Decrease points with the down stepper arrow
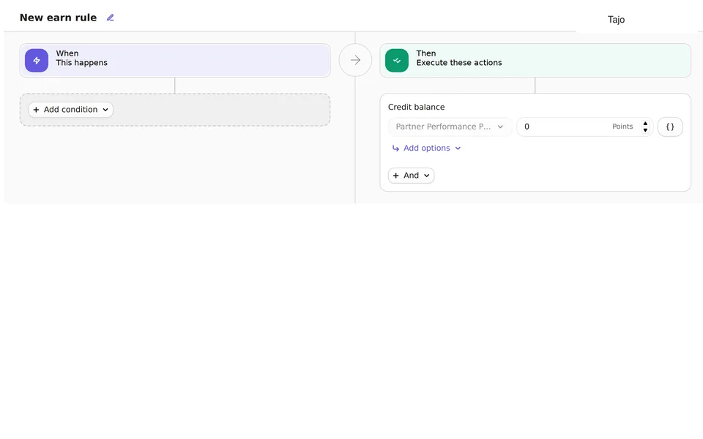Screen dimensions: 703x439 pos(645,130)
